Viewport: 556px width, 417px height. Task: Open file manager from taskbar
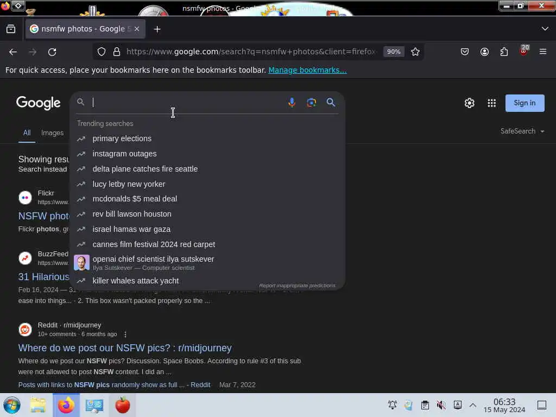tap(38, 405)
